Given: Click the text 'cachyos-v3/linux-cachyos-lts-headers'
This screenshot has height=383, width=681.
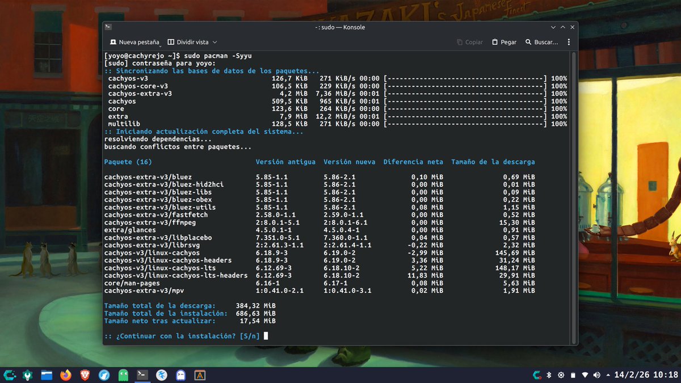Looking at the screenshot, I should tap(176, 275).
